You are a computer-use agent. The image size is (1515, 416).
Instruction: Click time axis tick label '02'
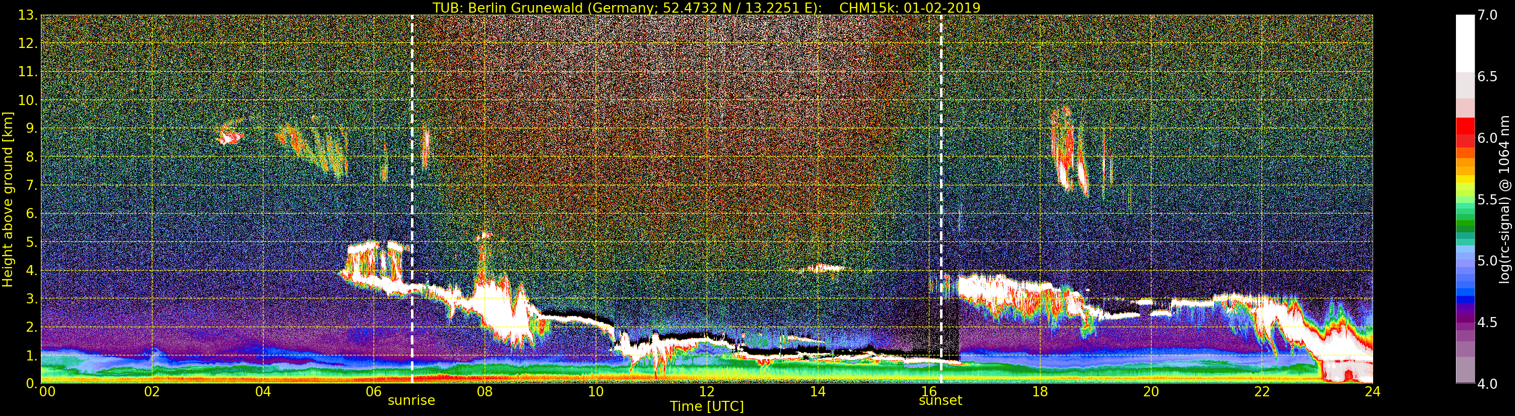point(152,392)
